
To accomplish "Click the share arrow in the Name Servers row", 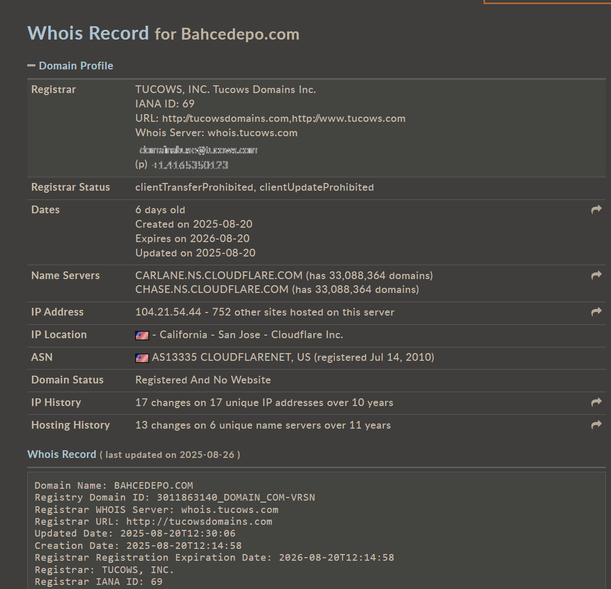I will click(x=596, y=275).
